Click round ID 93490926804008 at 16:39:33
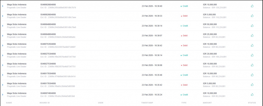 48,15
